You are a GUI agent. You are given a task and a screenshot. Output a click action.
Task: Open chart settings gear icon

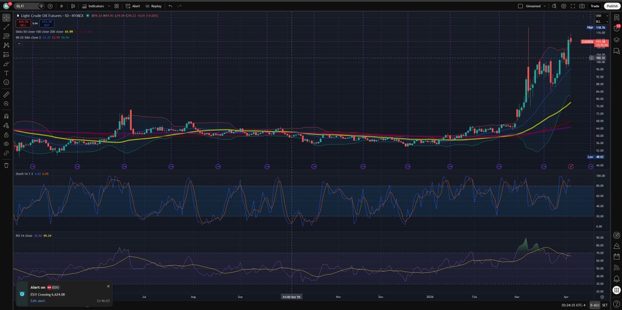[563, 6]
